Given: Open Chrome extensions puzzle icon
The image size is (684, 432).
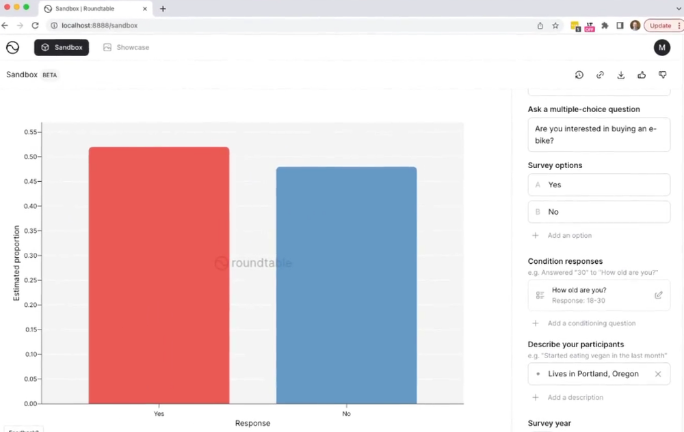Looking at the screenshot, I should click(605, 26).
